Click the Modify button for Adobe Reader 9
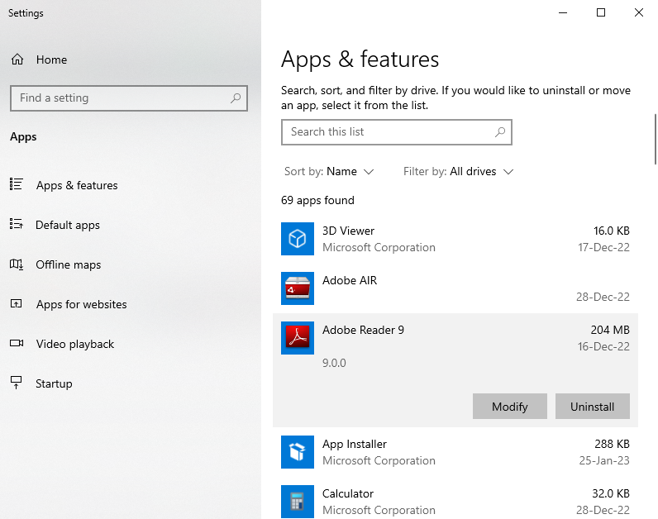Image resolution: width=658 pixels, height=519 pixels. click(510, 406)
